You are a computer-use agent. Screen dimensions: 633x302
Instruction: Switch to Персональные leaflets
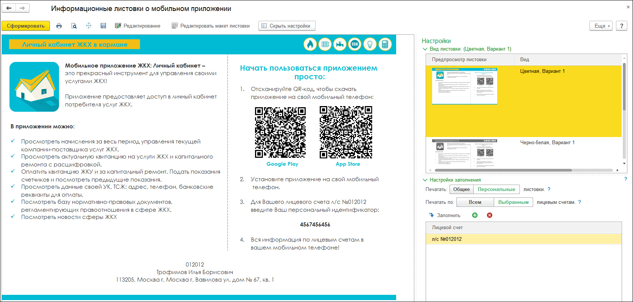(496, 189)
